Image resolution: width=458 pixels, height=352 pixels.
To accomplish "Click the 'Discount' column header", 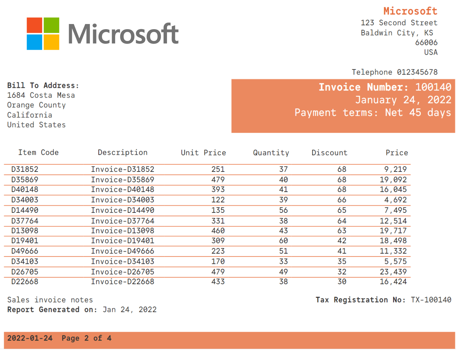I will pyautogui.click(x=329, y=153).
